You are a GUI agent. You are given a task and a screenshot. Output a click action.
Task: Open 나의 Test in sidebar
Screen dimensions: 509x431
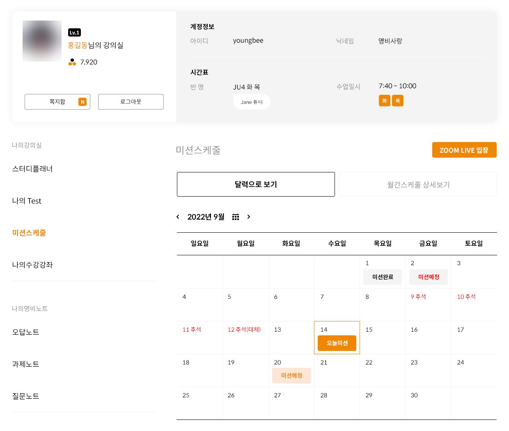click(27, 201)
